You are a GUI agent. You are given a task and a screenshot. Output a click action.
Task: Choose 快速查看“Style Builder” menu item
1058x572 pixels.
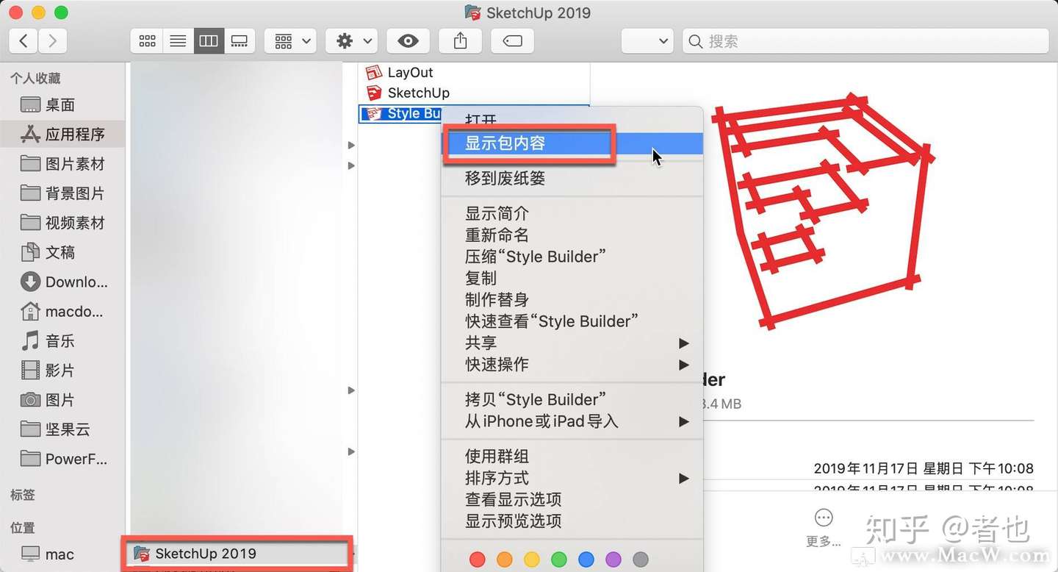tap(572, 321)
